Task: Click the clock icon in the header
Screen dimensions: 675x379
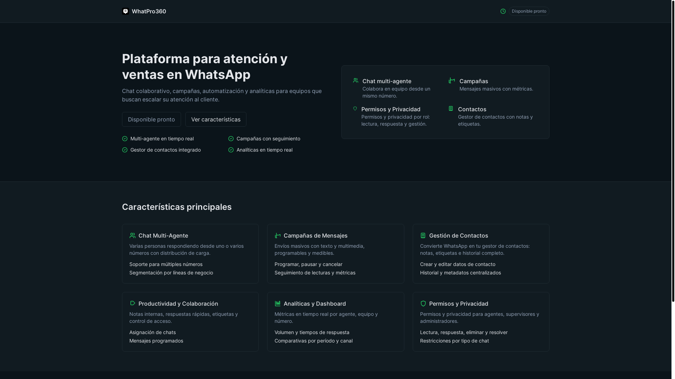Action: tap(503, 11)
